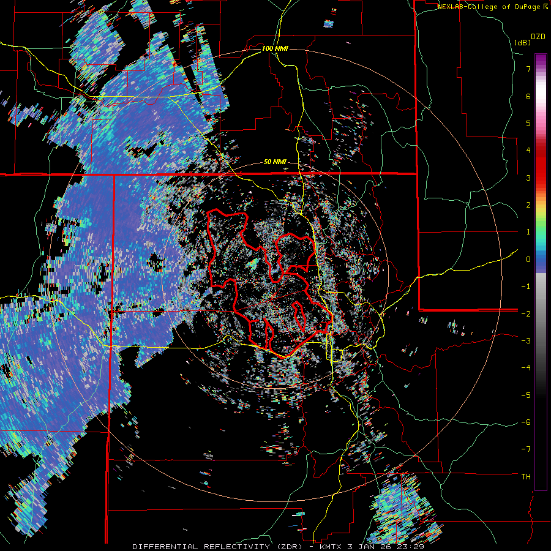The width and height of the screenshot is (551, 551).
Task: Click the "TH" threshold label on the scale
Action: click(x=526, y=477)
